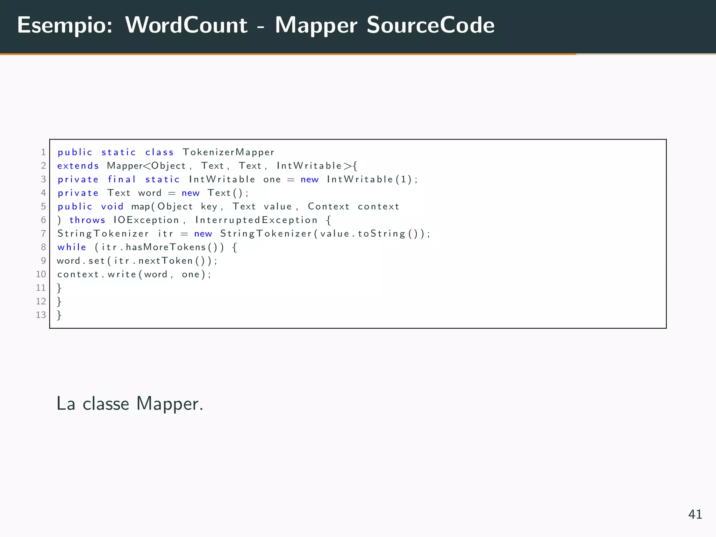Click the closing brace on line 11
The height and width of the screenshot is (537, 716).
pyautogui.click(x=59, y=288)
